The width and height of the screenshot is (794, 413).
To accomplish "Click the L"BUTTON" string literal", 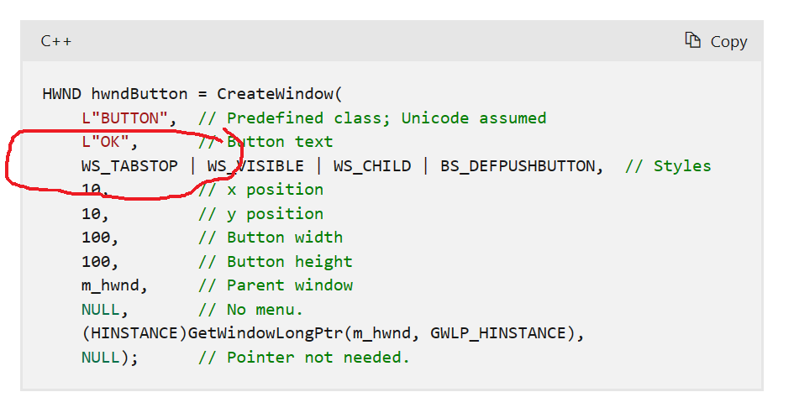I will 125,118.
